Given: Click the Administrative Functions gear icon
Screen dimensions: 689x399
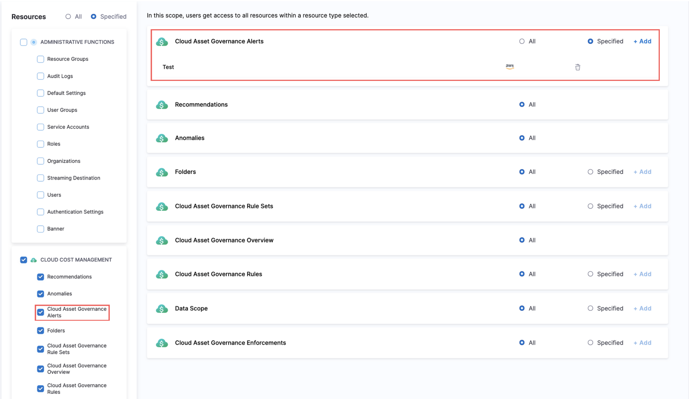Looking at the screenshot, I should click(x=34, y=42).
